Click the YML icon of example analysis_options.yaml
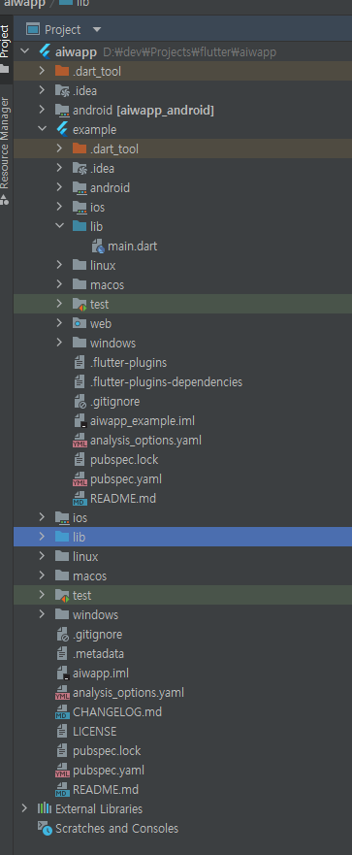 coord(80,441)
